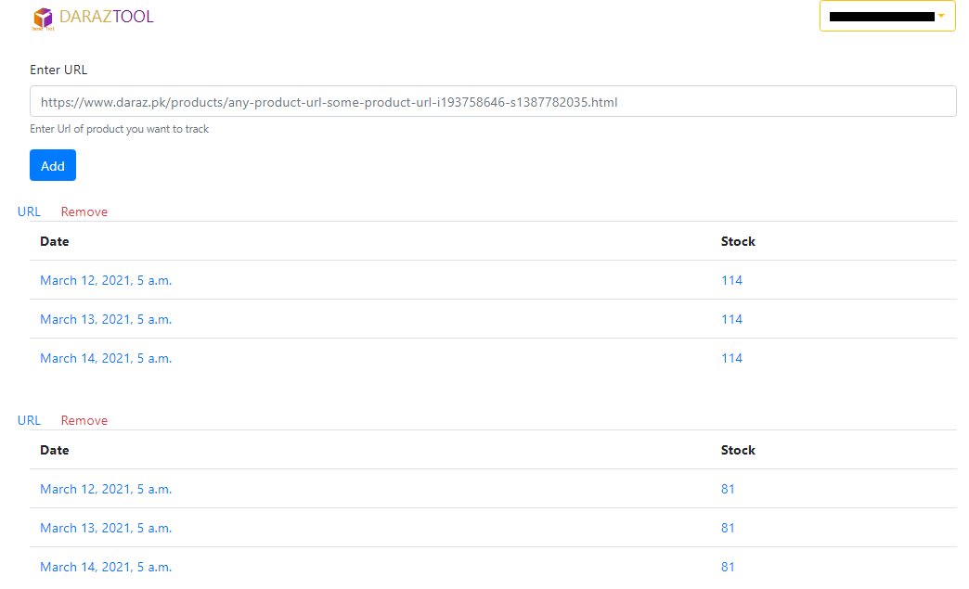
Task: Remove the first tracked product
Action: [x=84, y=211]
